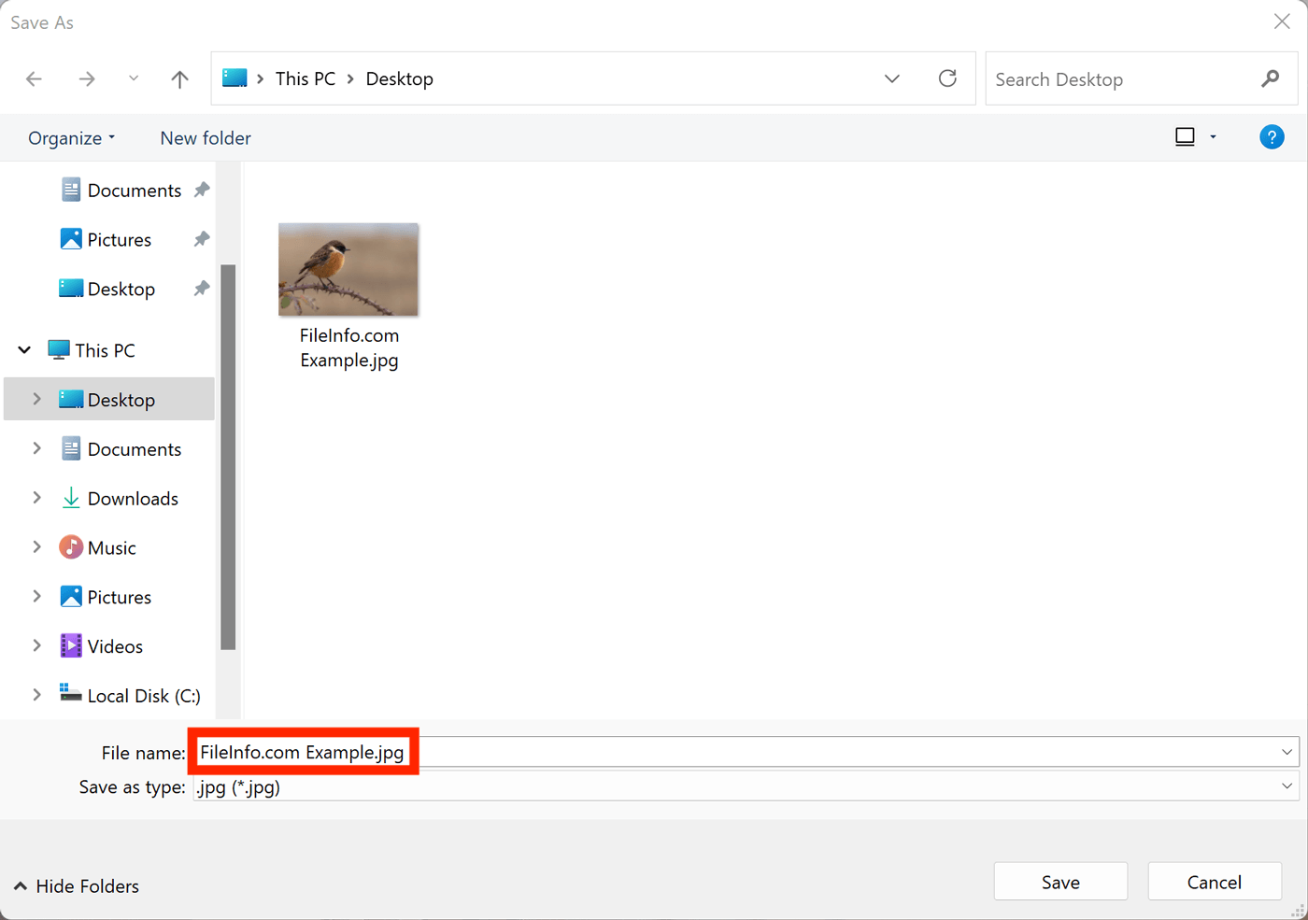Click the forward navigation arrow
The height and width of the screenshot is (920, 1308).
(x=86, y=78)
